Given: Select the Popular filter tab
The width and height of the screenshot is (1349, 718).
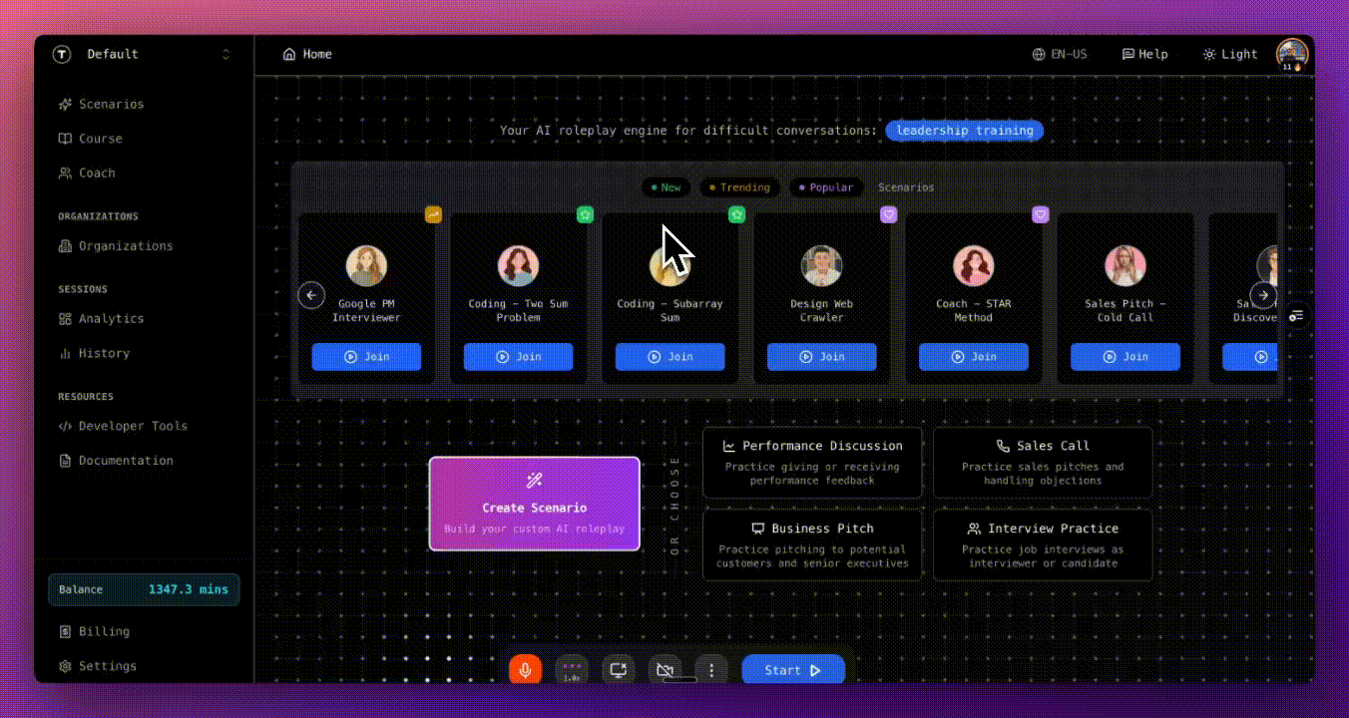Looking at the screenshot, I should (825, 187).
